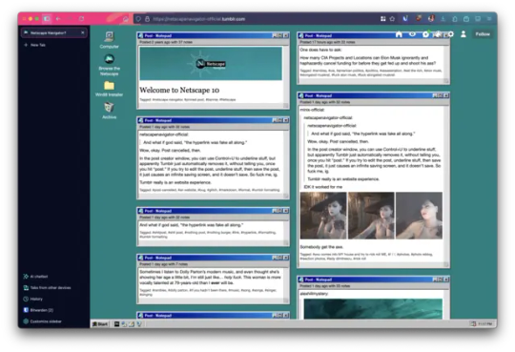Click the tracking protection shield icon

point(138,19)
